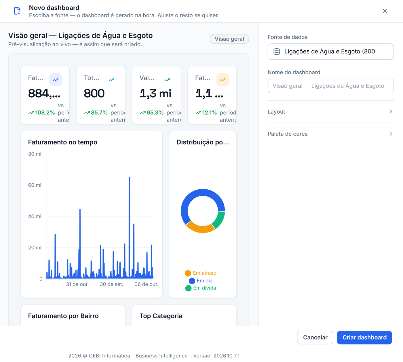Click the Novo dashboard heading
Image resolution: width=403 pixels, height=362 pixels.
tap(54, 8)
